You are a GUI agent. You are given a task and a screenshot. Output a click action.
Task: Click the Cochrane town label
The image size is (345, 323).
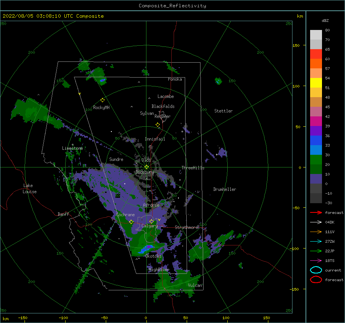(x=125, y=215)
